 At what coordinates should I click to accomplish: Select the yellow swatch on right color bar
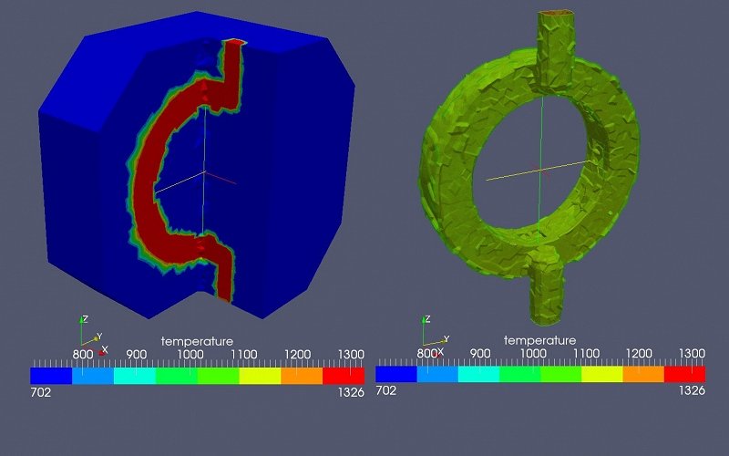(601, 375)
